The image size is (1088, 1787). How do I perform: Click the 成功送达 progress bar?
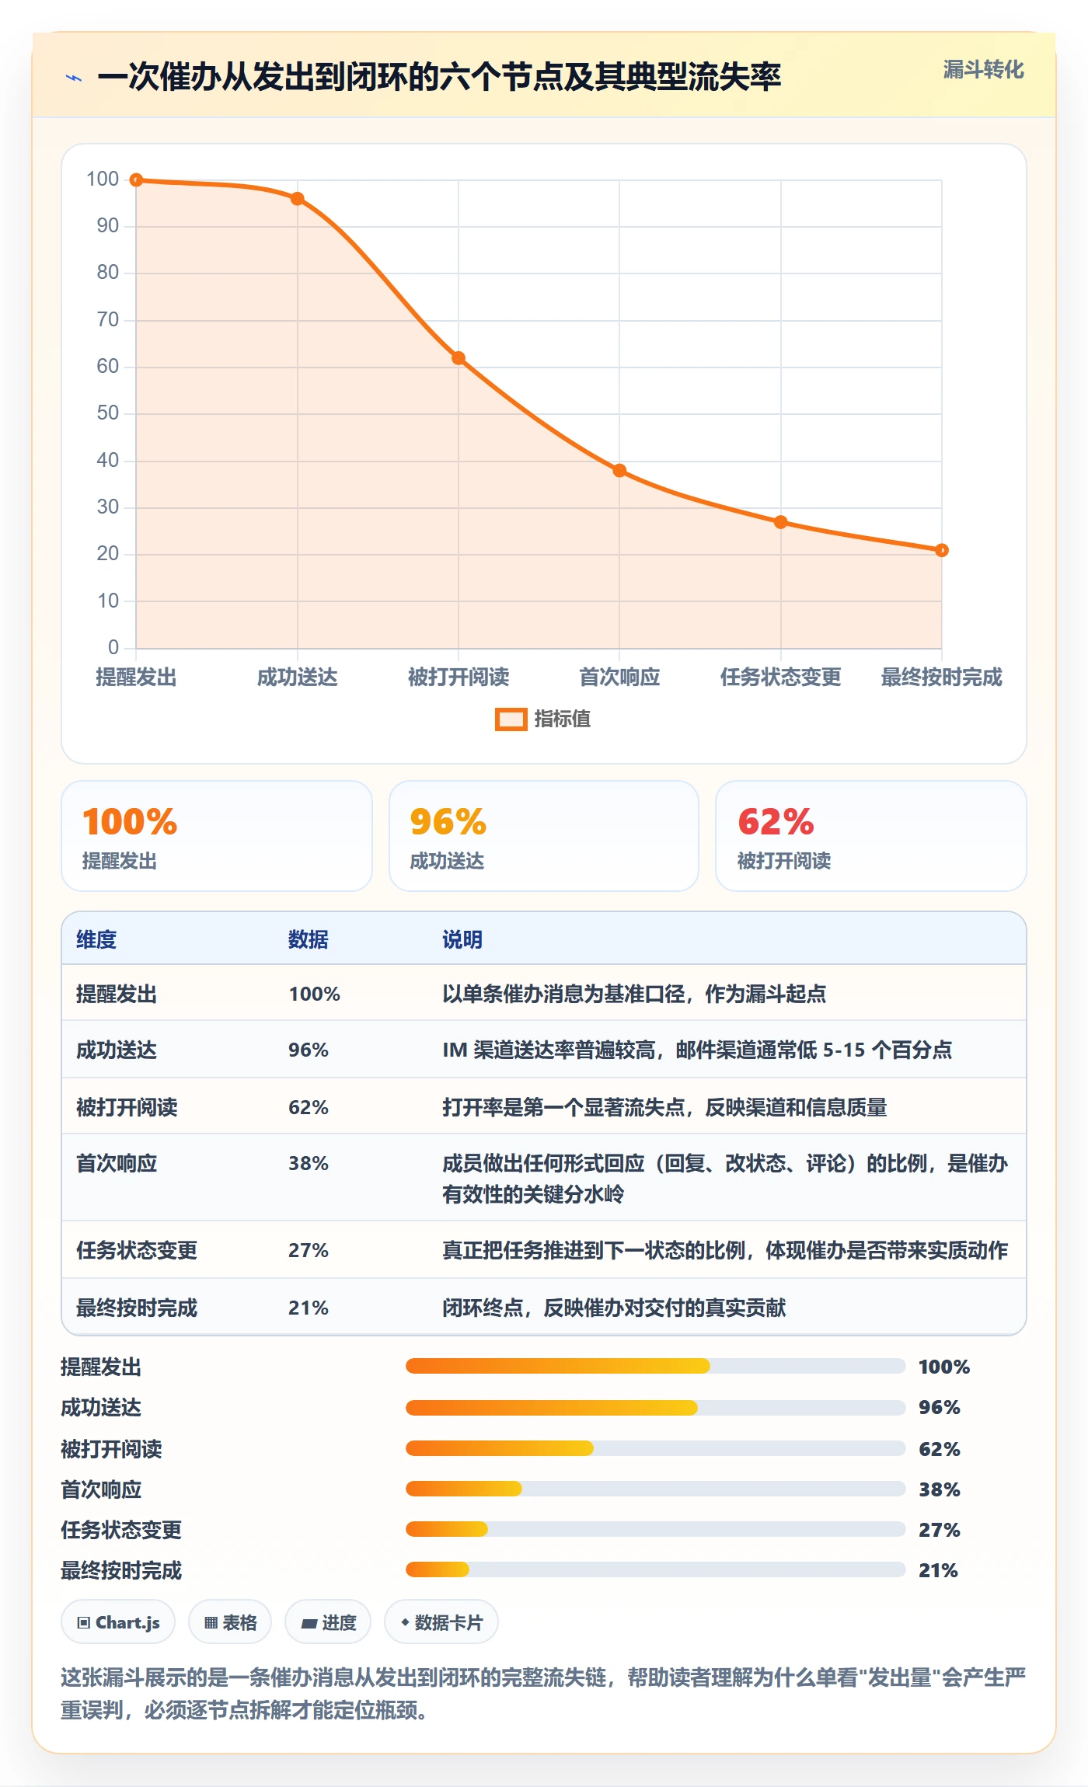point(656,1408)
